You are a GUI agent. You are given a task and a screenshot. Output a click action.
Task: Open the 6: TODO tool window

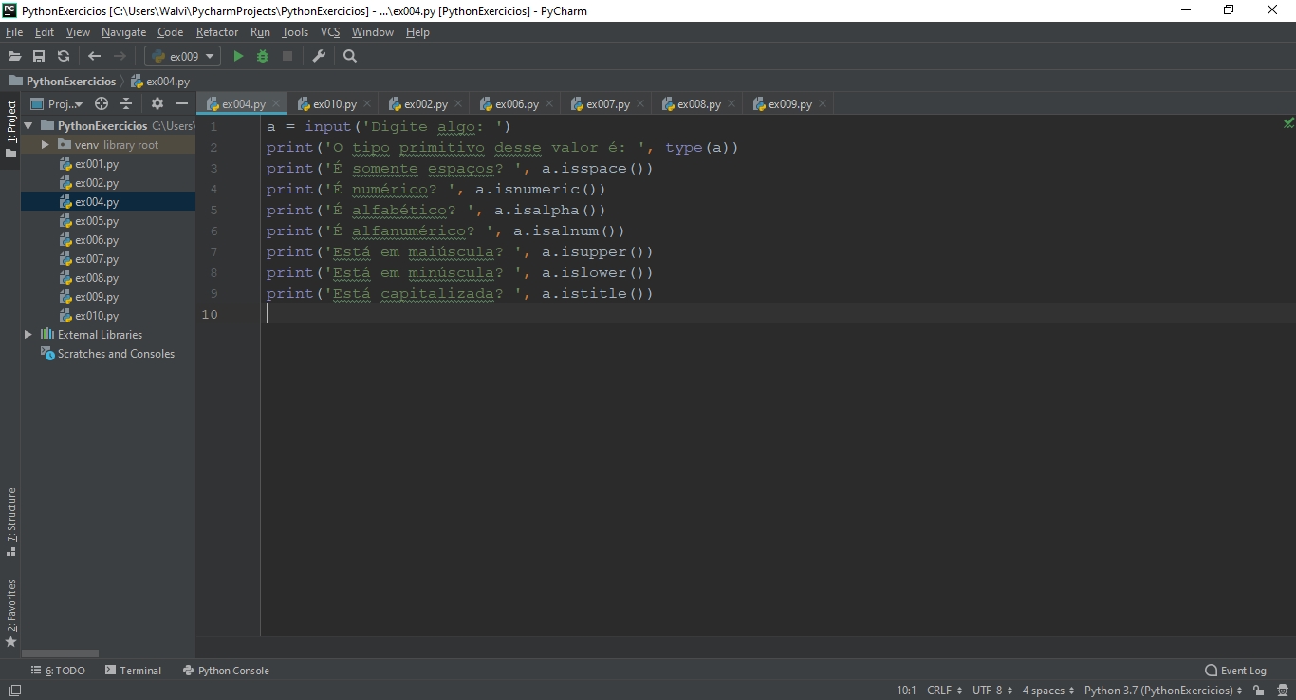click(x=58, y=671)
